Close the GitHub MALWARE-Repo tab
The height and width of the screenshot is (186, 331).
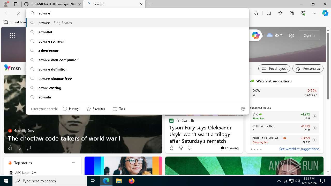point(79,4)
